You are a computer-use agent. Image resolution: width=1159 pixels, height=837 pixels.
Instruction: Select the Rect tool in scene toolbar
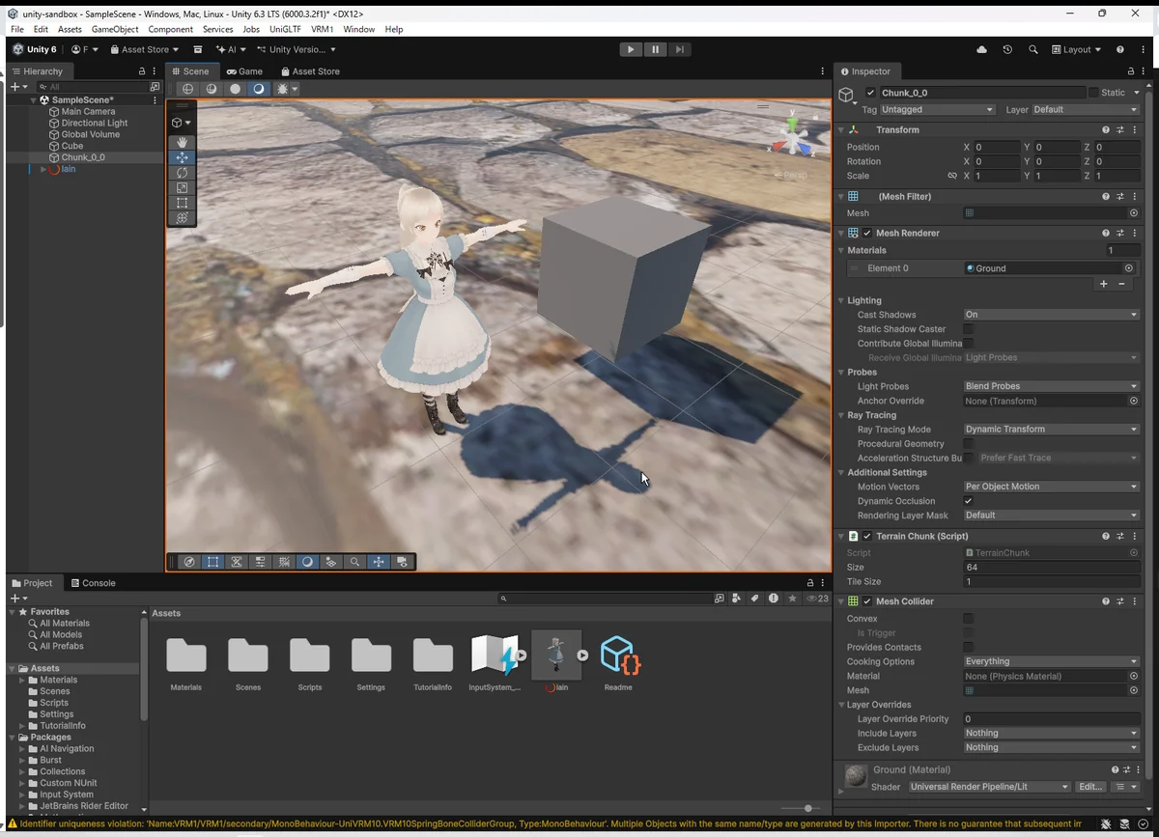[x=182, y=204]
